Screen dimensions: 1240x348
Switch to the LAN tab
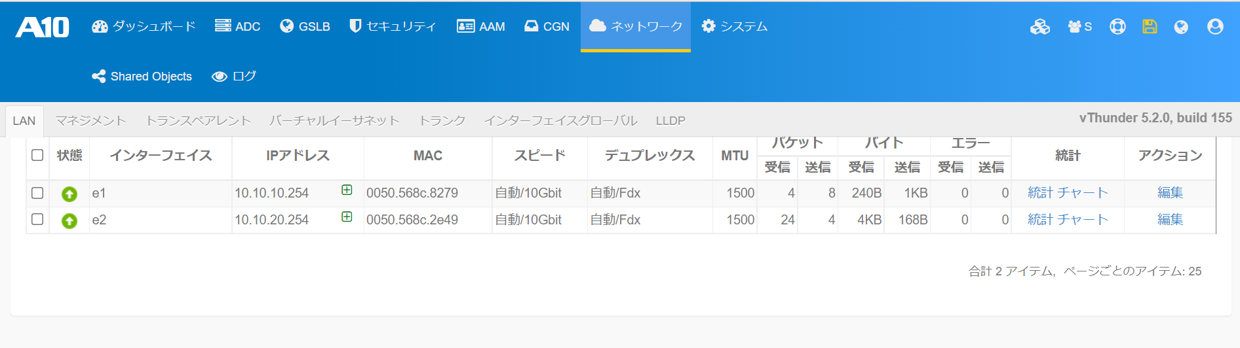[24, 121]
